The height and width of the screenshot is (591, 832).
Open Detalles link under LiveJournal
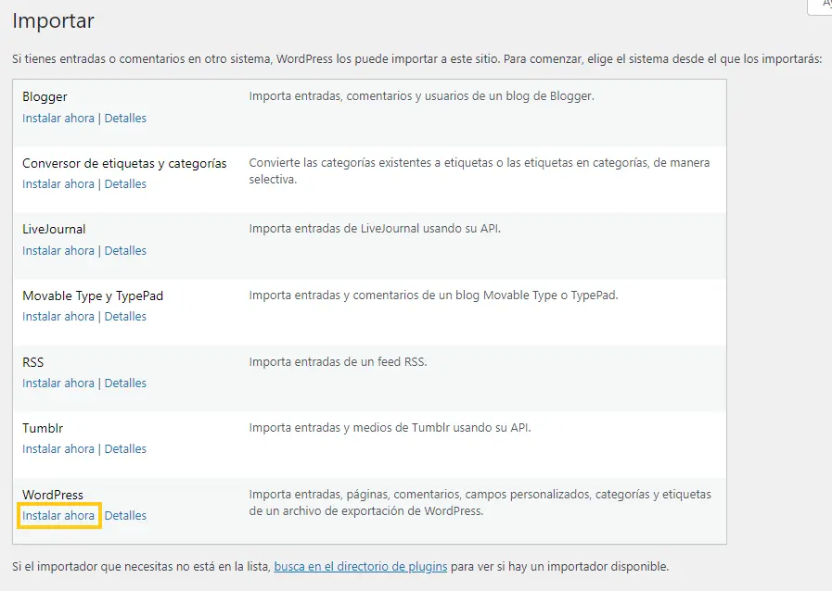(x=125, y=251)
